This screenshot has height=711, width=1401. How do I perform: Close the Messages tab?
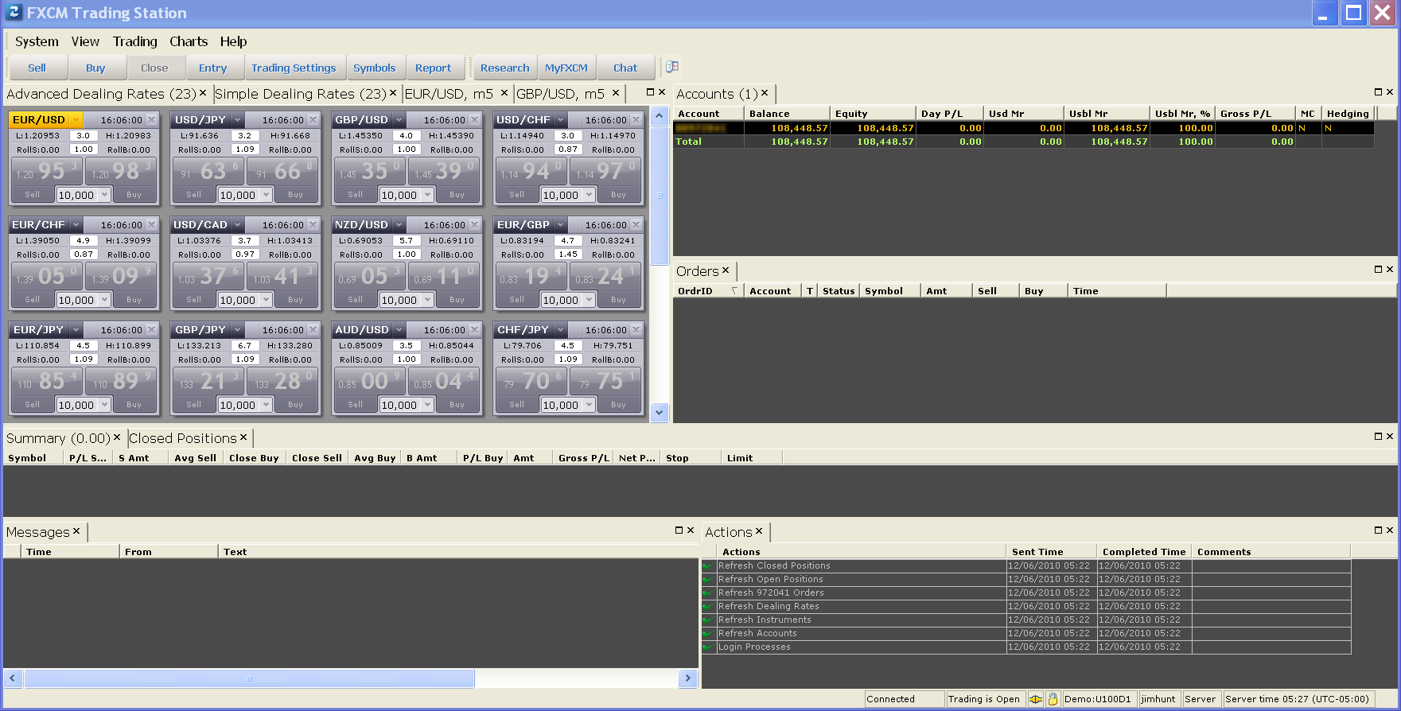coord(76,531)
